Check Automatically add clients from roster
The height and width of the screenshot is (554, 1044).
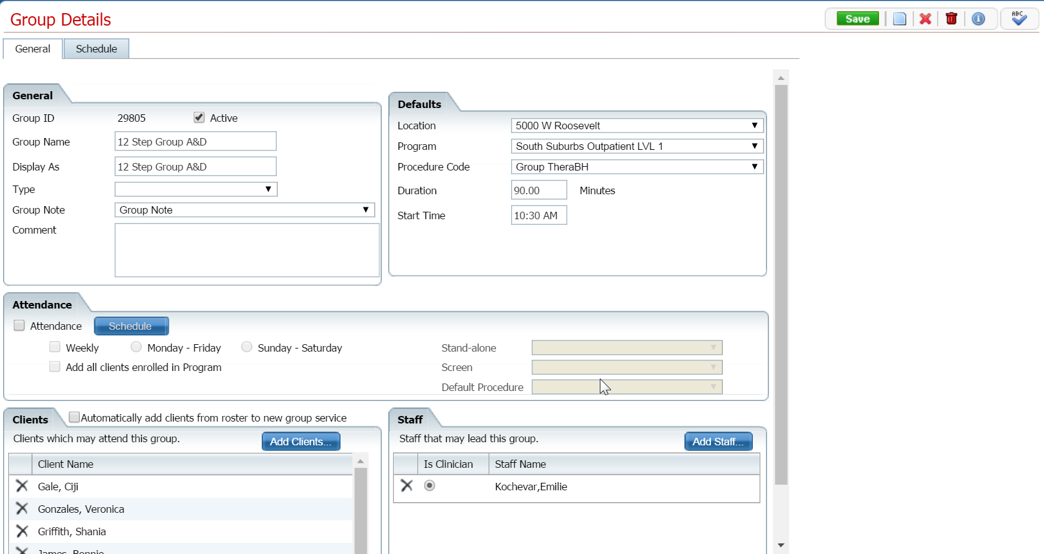click(74, 417)
